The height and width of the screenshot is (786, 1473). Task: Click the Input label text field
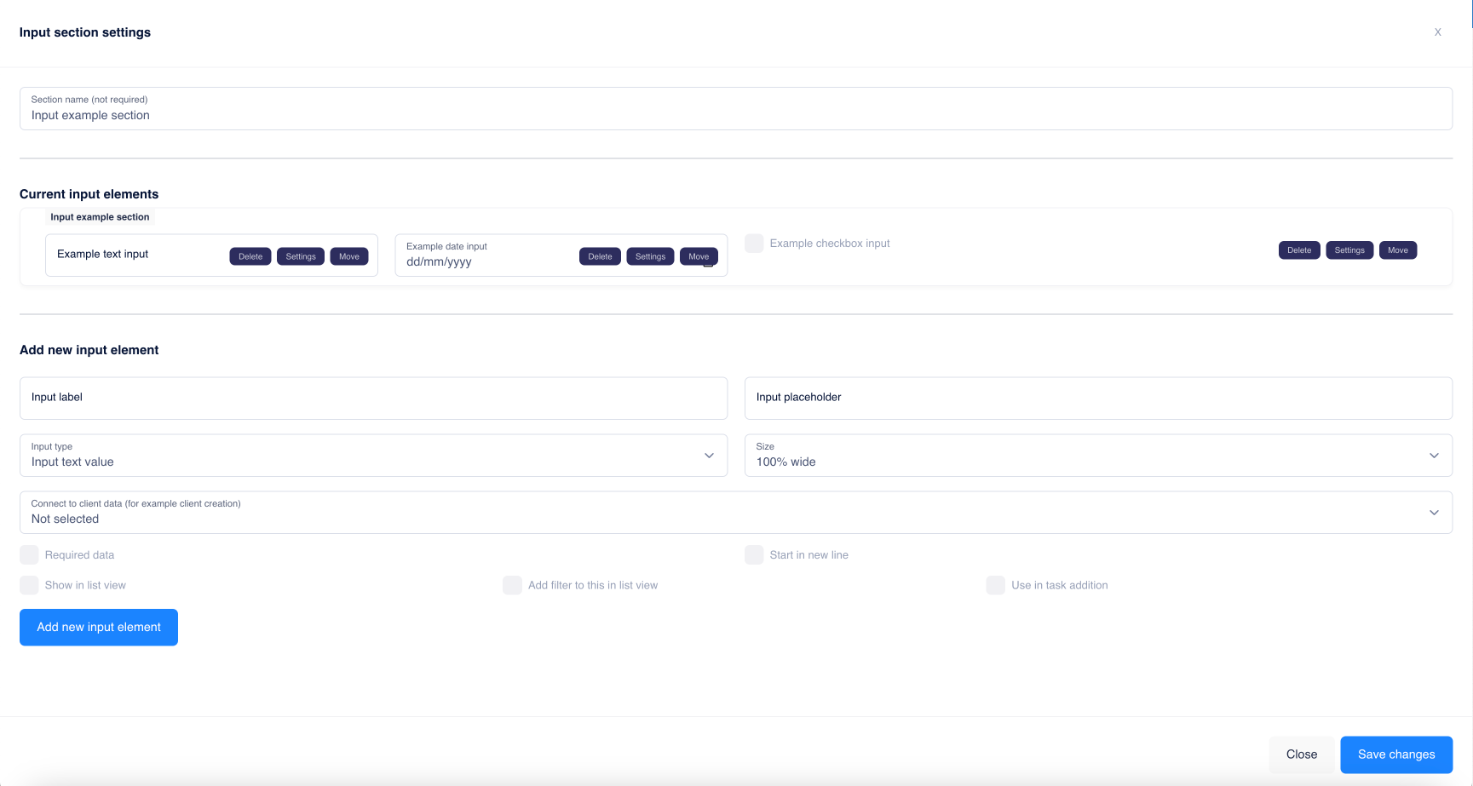[373, 398]
